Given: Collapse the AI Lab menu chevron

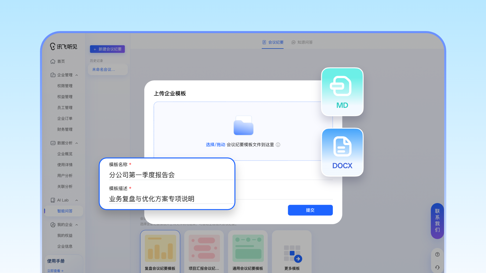Looking at the screenshot, I should point(77,200).
